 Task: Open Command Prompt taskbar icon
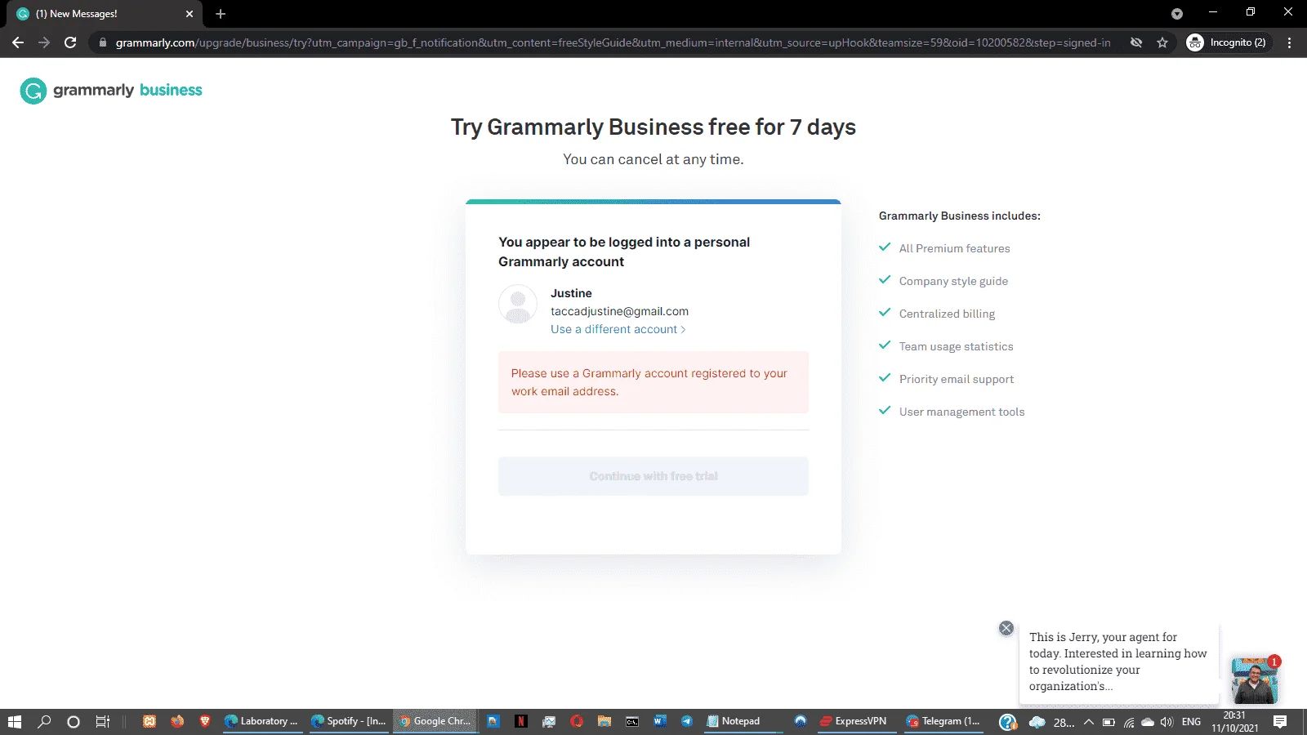click(632, 721)
